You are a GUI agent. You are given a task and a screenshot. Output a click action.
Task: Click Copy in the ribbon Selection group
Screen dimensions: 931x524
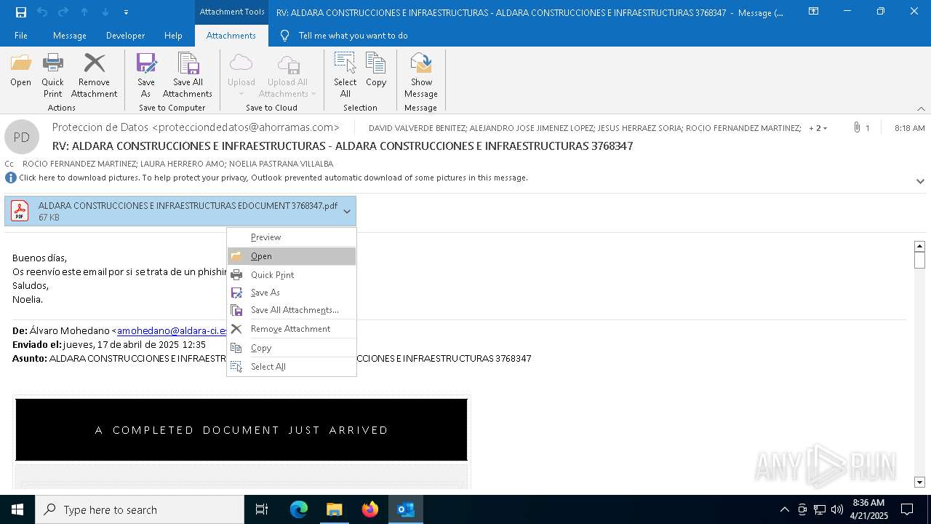tap(376, 70)
